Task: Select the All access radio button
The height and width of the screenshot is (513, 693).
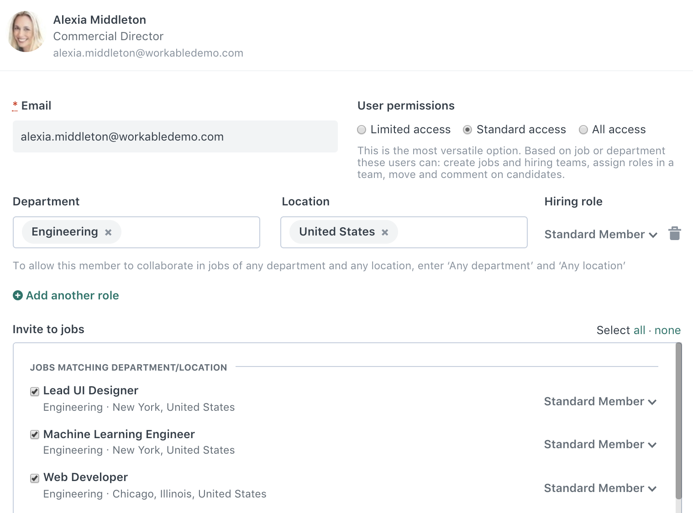Action: coord(583,130)
